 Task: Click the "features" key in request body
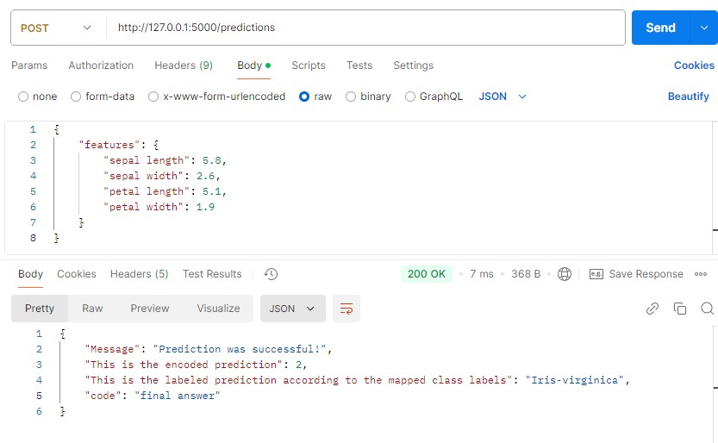(x=109, y=145)
